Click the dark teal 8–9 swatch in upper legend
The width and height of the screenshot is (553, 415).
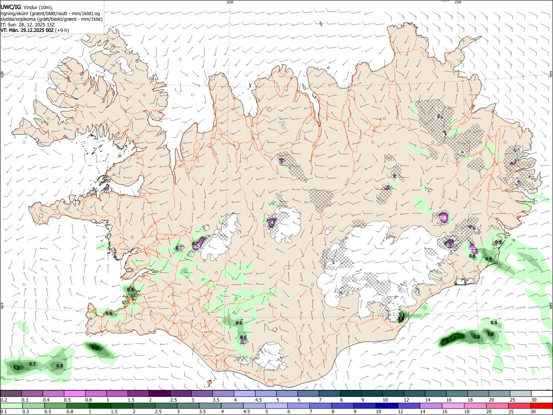[351, 394]
